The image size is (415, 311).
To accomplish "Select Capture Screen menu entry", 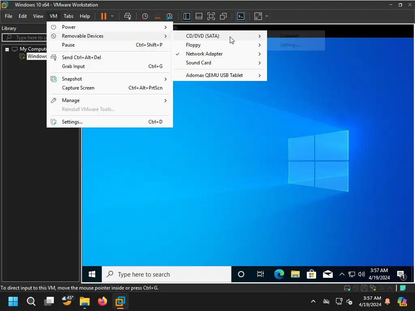I will pos(109,88).
